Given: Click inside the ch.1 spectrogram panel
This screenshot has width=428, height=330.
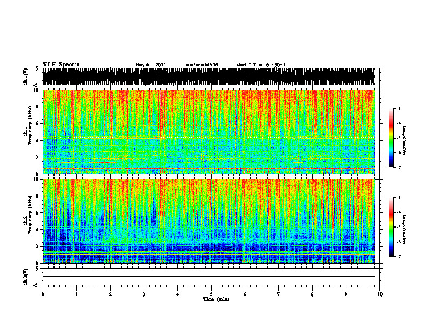Looking at the screenshot, I should pos(208,132).
